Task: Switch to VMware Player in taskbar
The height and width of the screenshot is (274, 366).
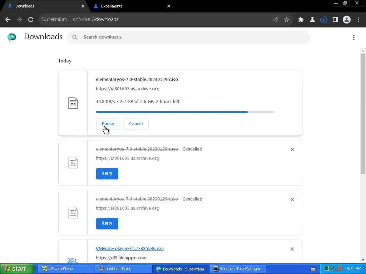Action: coord(65,269)
